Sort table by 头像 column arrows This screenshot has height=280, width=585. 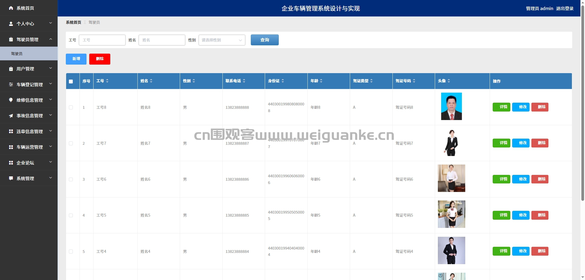click(449, 81)
